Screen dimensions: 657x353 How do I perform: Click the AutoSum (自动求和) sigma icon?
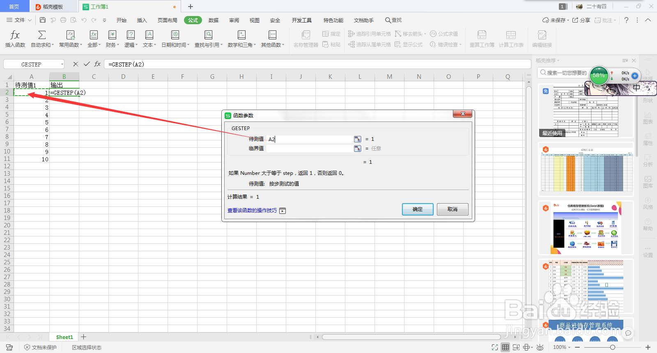pos(42,35)
